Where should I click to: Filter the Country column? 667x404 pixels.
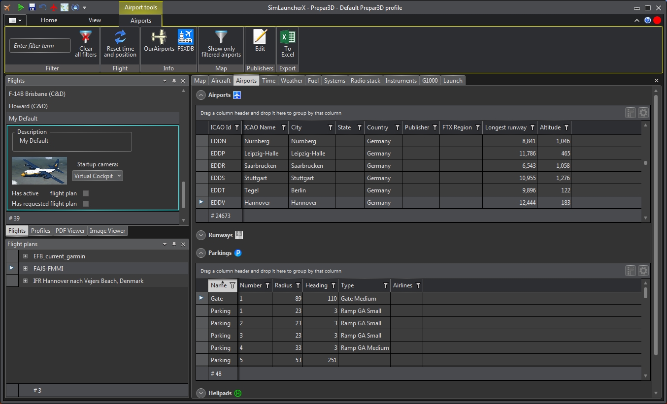click(x=398, y=128)
